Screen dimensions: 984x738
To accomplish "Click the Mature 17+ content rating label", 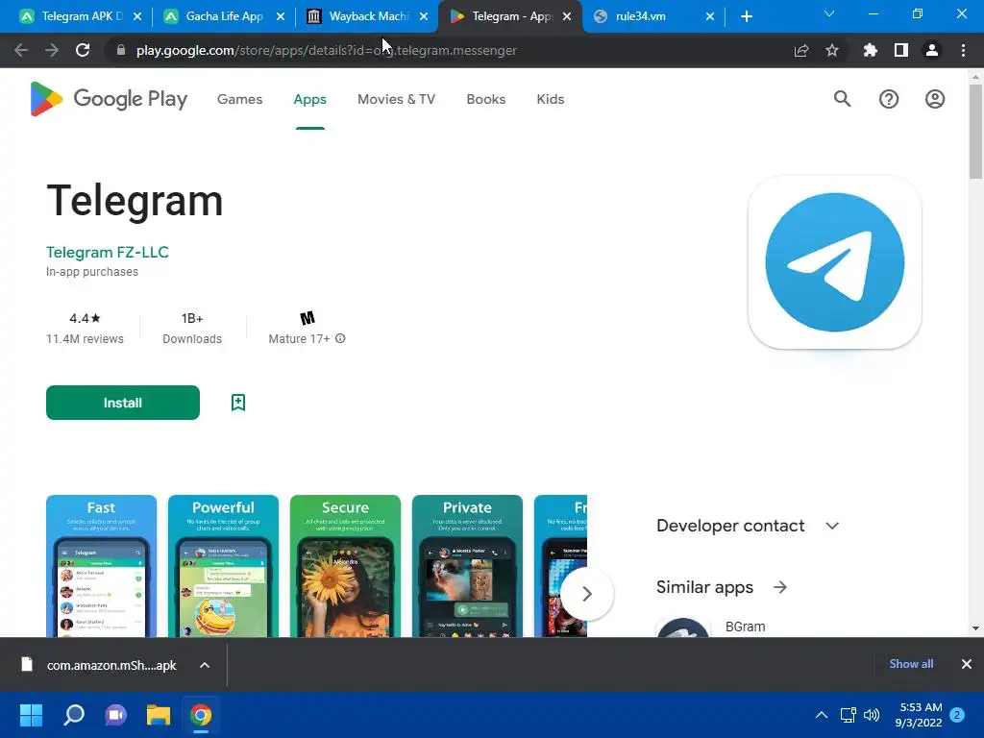I will click(x=299, y=339).
